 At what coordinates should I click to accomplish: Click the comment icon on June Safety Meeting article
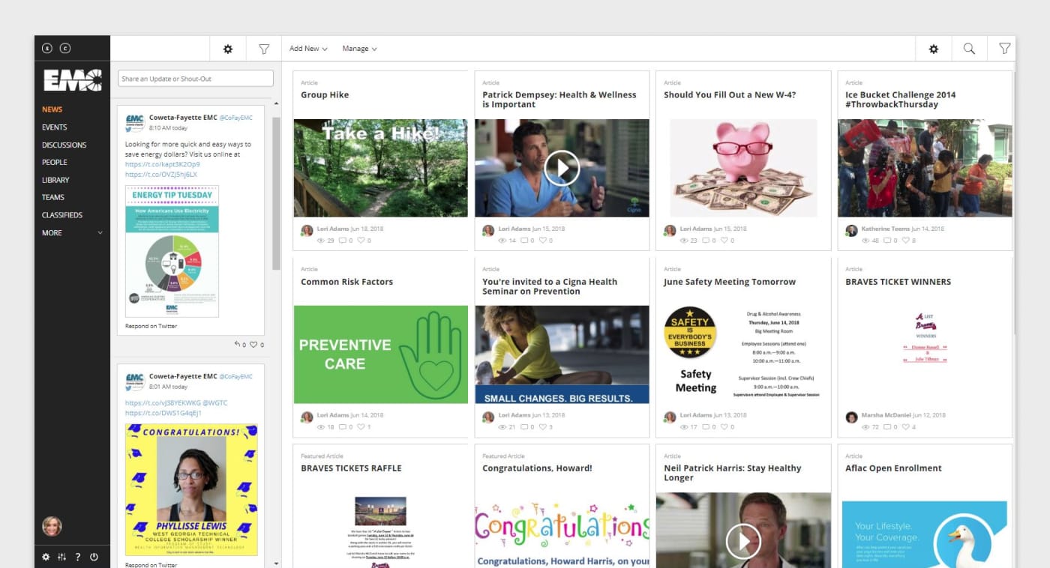click(x=706, y=427)
